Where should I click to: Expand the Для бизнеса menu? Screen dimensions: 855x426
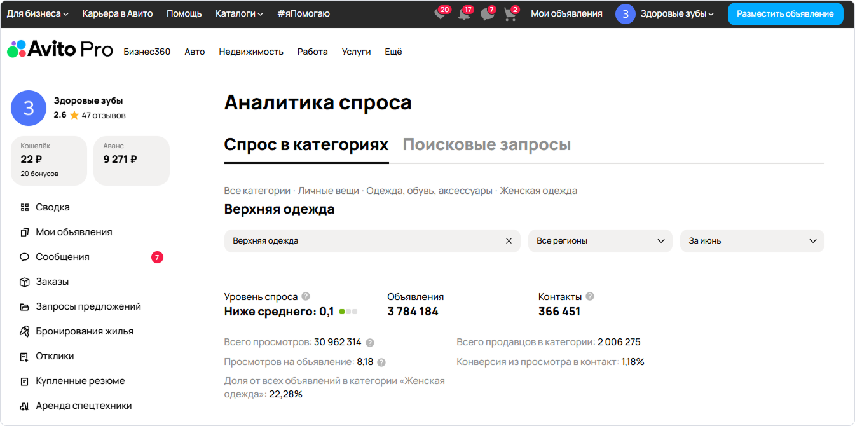coord(38,13)
